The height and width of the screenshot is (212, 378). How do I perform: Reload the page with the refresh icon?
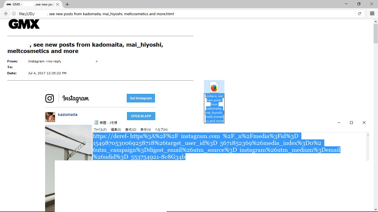(360, 14)
